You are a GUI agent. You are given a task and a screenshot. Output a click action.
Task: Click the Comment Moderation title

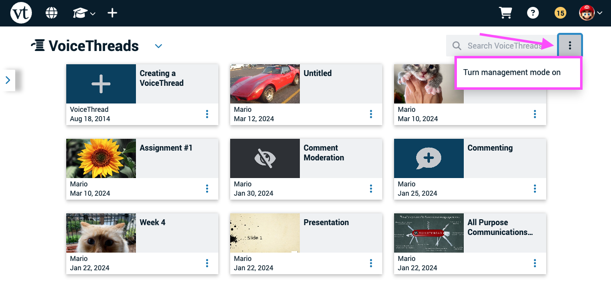pyautogui.click(x=324, y=153)
